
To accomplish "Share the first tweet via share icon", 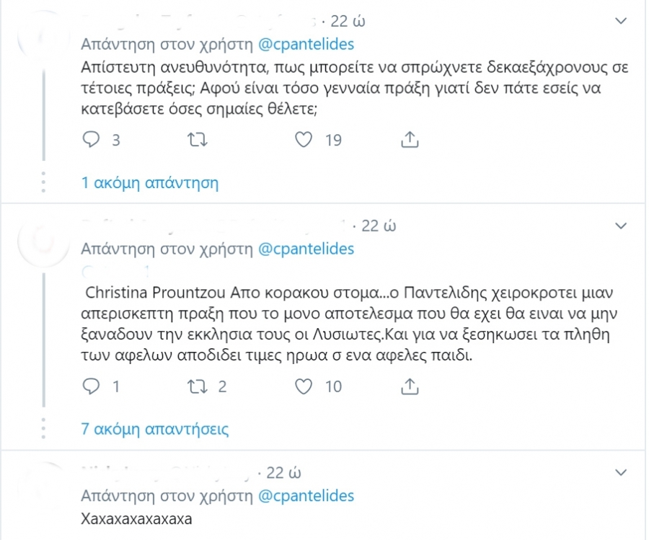I will coord(410,139).
